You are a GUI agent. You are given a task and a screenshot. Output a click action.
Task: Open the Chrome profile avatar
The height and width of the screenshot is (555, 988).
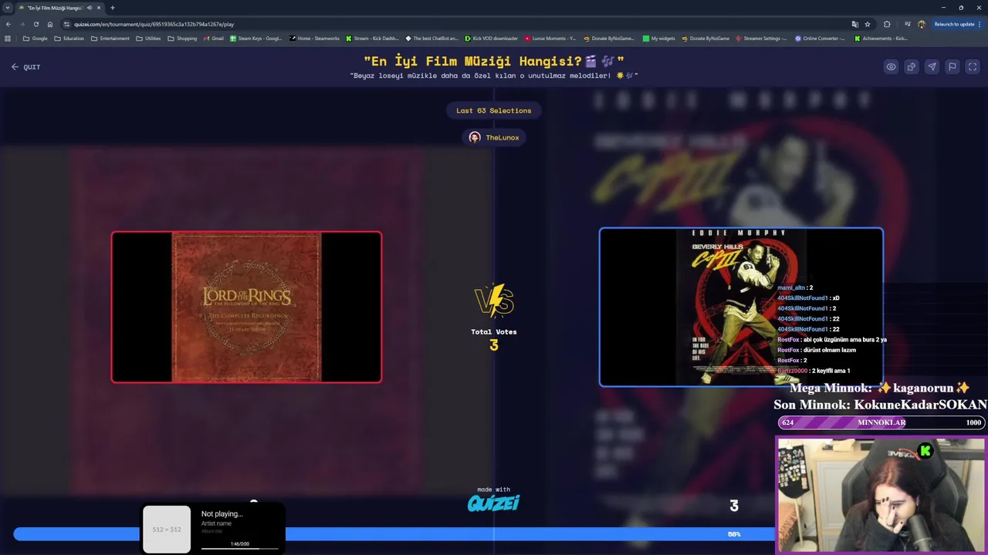pyautogui.click(x=922, y=24)
